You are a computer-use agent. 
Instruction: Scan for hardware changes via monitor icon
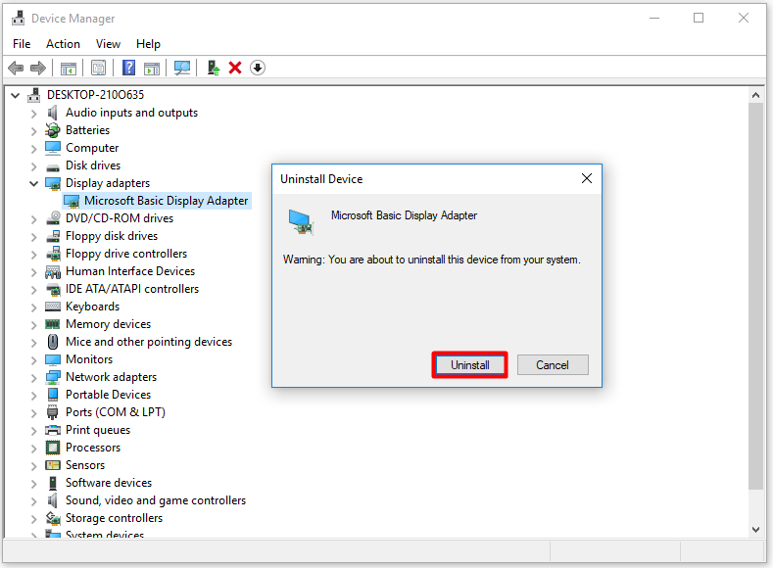coord(182,68)
